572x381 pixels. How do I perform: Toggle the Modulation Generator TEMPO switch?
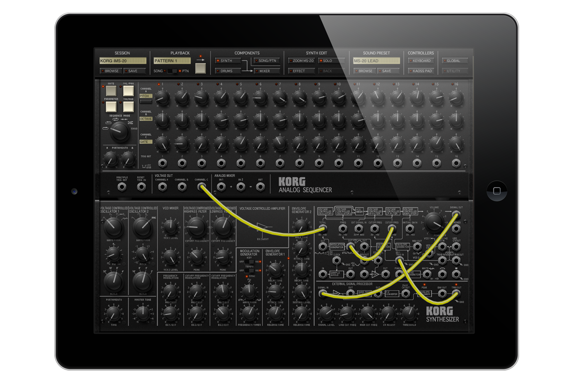249,270
